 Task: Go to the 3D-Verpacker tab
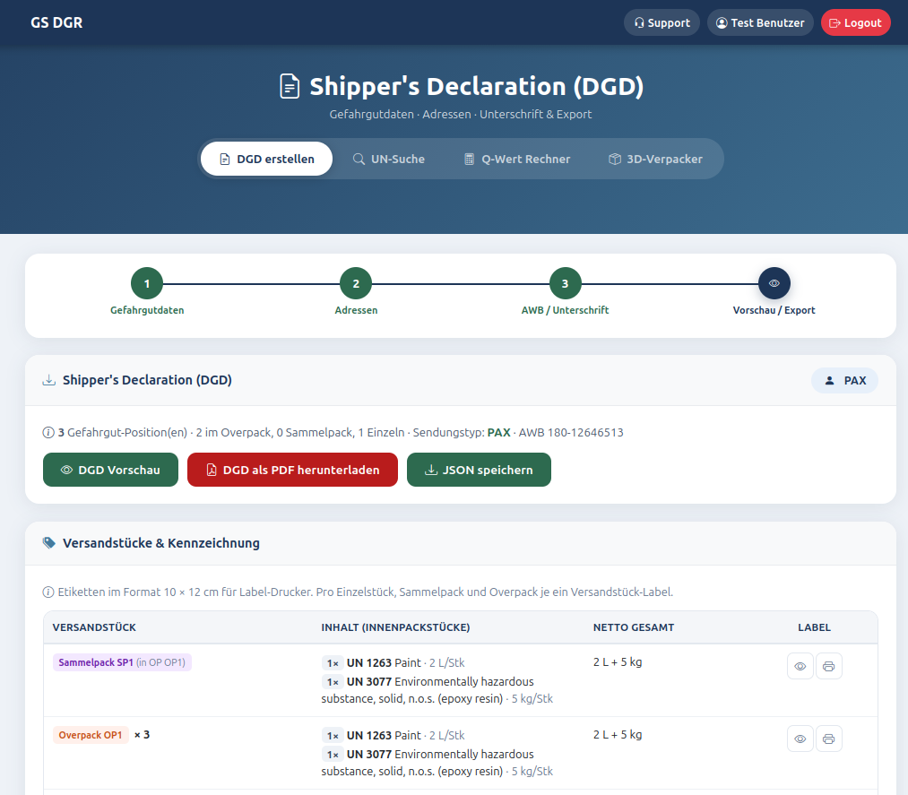coord(655,159)
